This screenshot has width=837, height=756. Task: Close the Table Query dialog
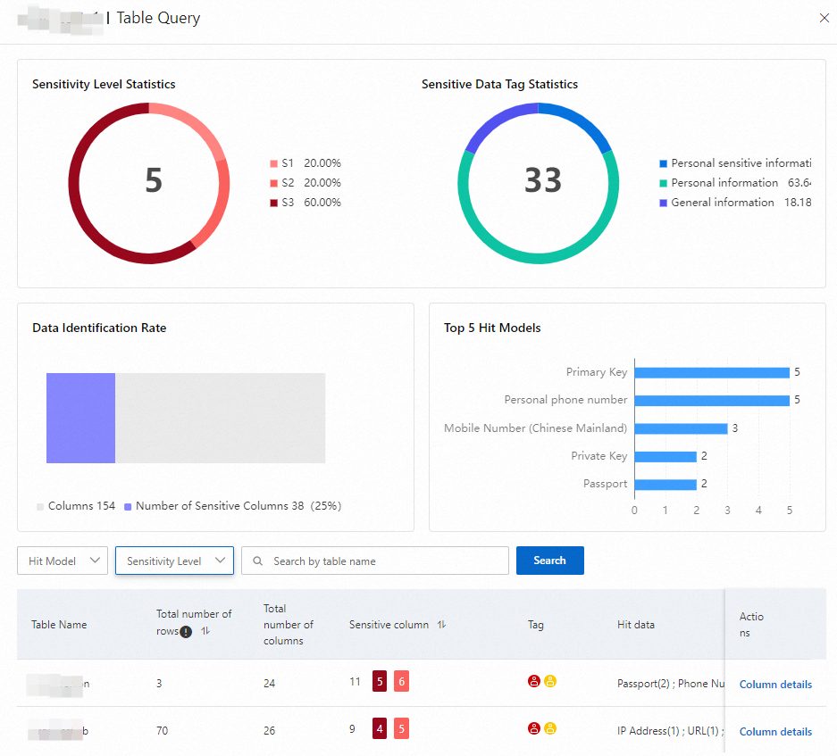pos(824,18)
